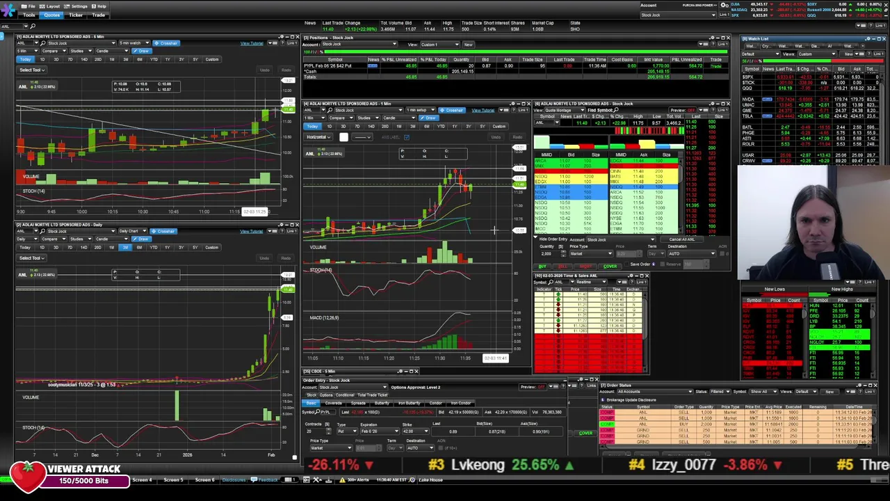890x501 pixels.
Task: Open the Settings menu
Action: (75, 6)
